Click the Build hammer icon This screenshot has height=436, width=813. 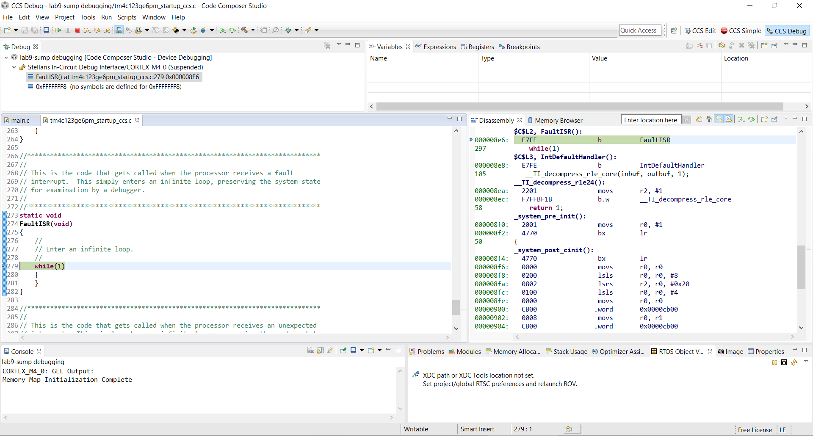pyautogui.click(x=244, y=30)
